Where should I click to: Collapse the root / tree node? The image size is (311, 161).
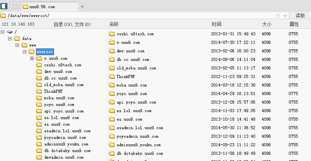pos(2,32)
